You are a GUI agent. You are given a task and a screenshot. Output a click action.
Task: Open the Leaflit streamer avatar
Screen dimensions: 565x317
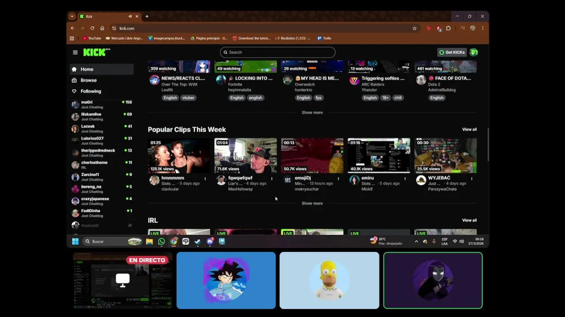[154, 80]
